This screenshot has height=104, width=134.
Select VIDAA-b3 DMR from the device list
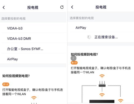coord(34,39)
